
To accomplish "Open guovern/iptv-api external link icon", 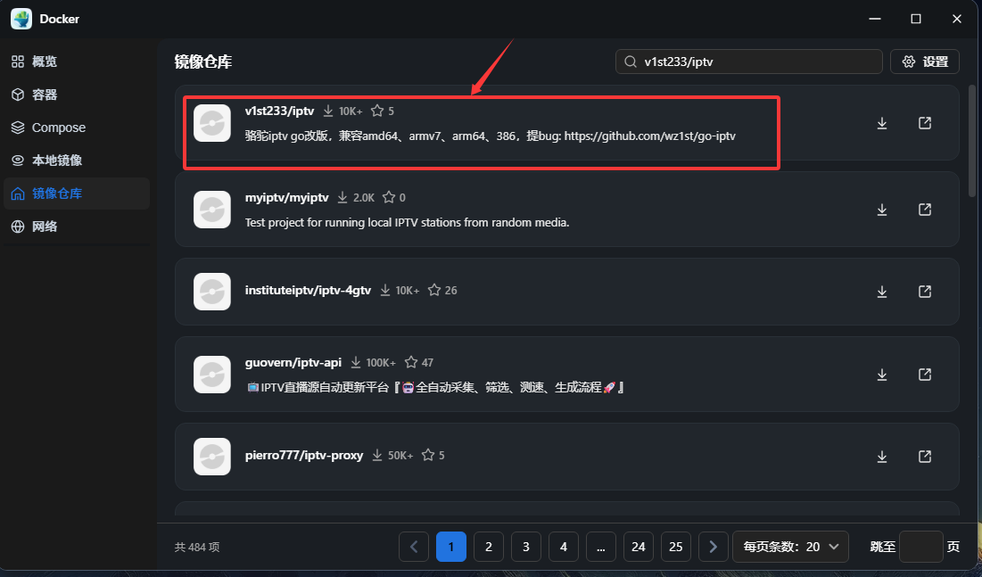I will (925, 375).
